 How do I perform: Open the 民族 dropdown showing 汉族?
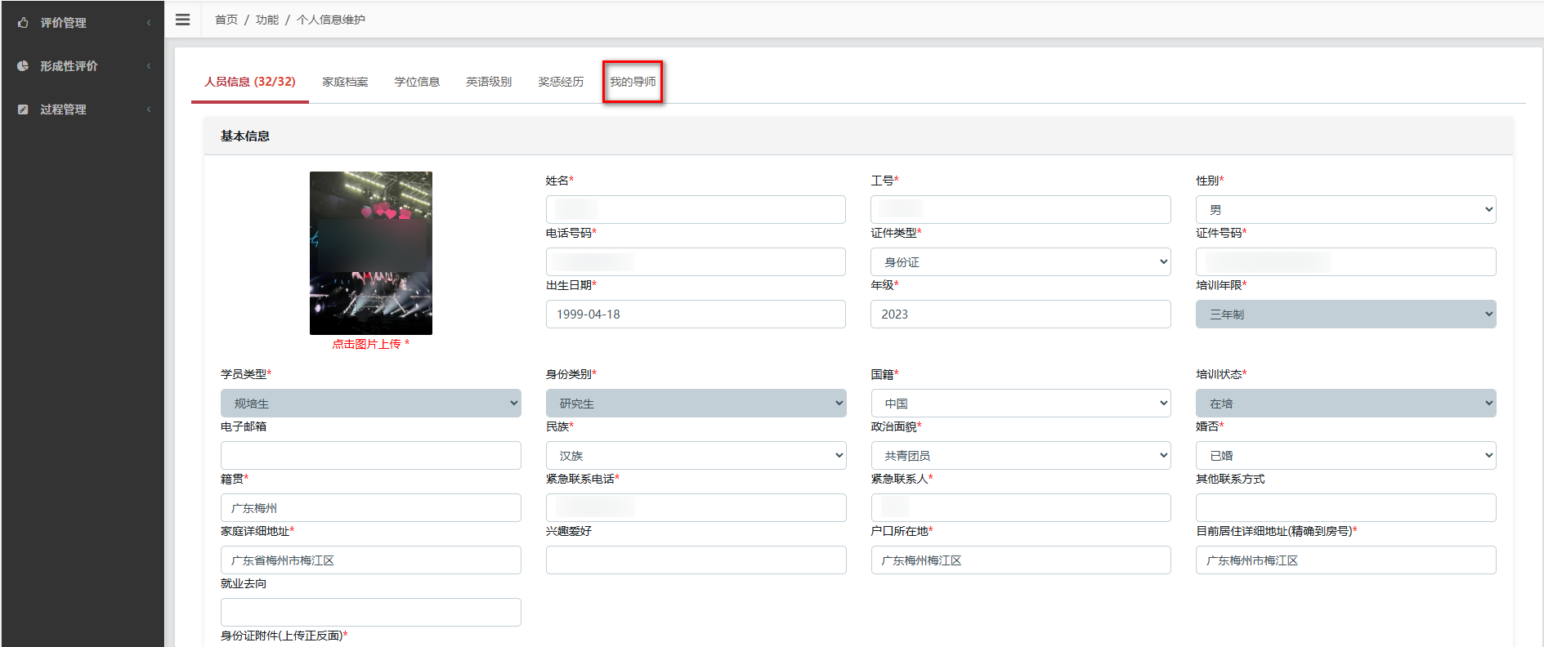696,455
